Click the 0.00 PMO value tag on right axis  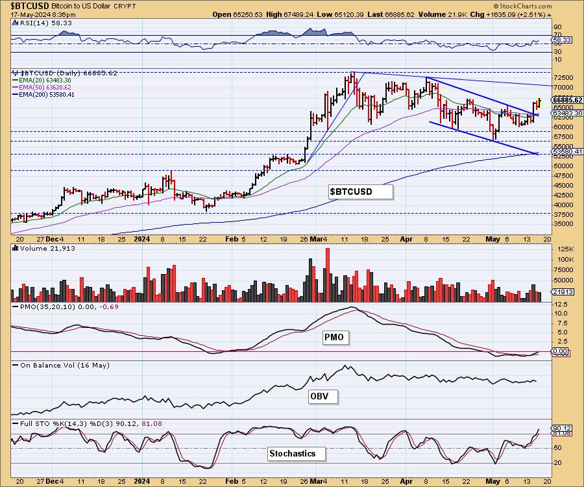(561, 351)
